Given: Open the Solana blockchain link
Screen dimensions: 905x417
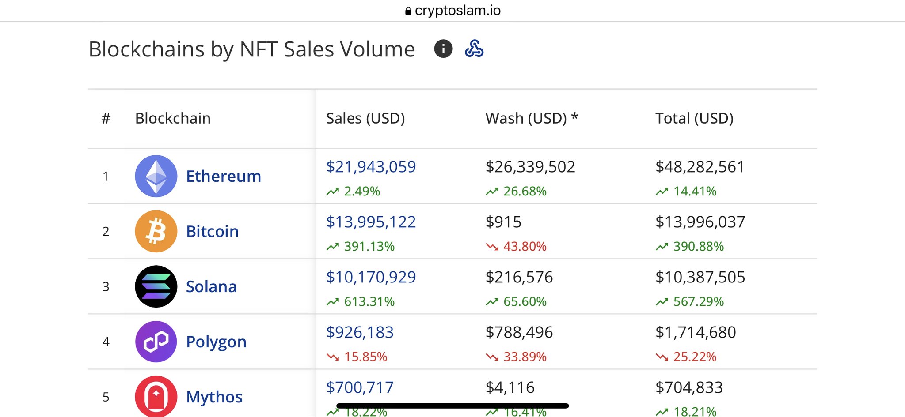Looking at the screenshot, I should pyautogui.click(x=211, y=286).
